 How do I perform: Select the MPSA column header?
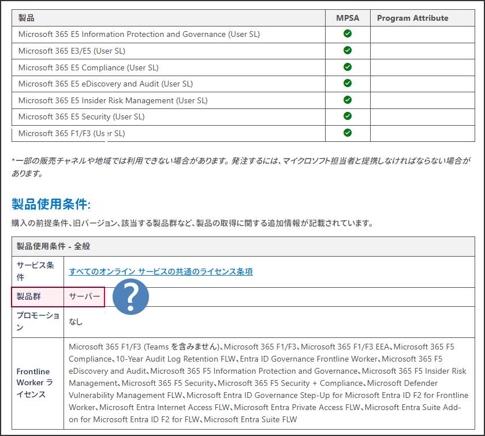tap(348, 18)
